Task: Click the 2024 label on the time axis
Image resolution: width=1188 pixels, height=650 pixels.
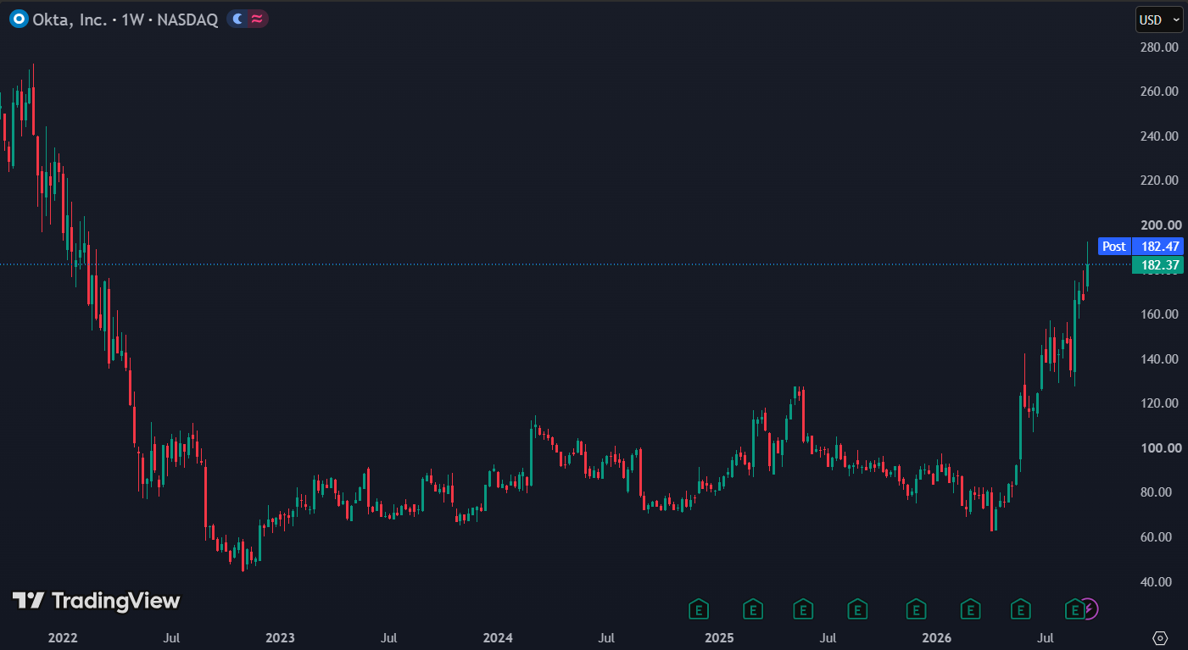Action: coord(499,637)
